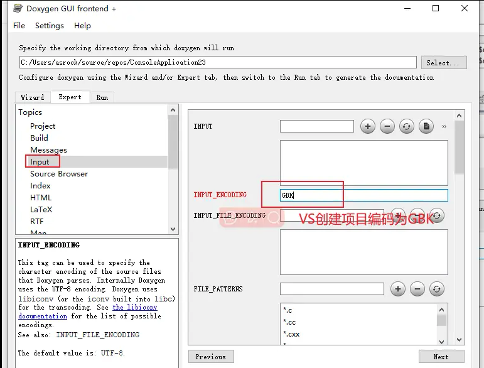Click the FILE_PATTERNS text entry field
Viewport: 484px width, 368px height.
332,289
